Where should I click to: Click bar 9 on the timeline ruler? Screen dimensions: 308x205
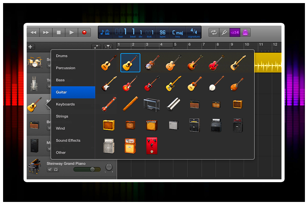(x=232, y=44)
